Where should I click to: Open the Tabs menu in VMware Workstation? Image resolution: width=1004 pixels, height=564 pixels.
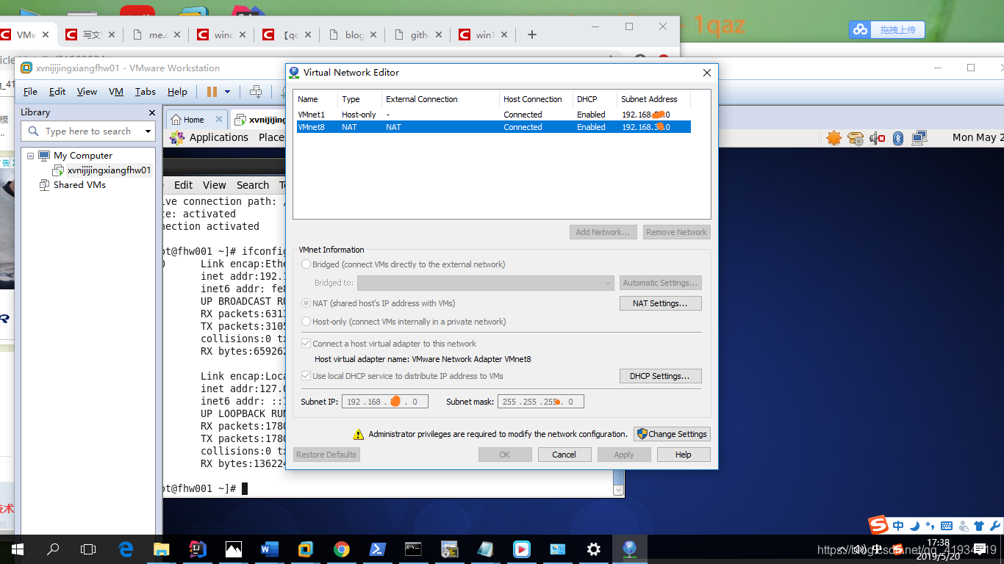coord(146,92)
